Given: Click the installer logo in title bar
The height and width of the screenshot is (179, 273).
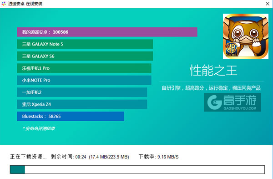Looking at the screenshot, I should pyautogui.click(x=4, y=4).
